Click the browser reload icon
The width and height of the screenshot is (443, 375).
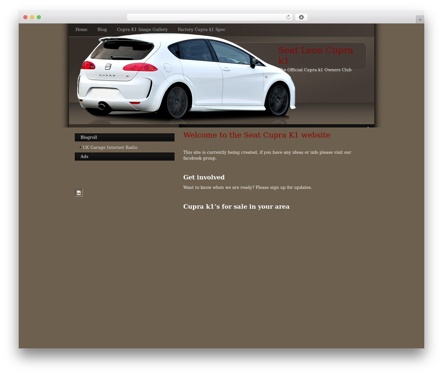(x=288, y=17)
